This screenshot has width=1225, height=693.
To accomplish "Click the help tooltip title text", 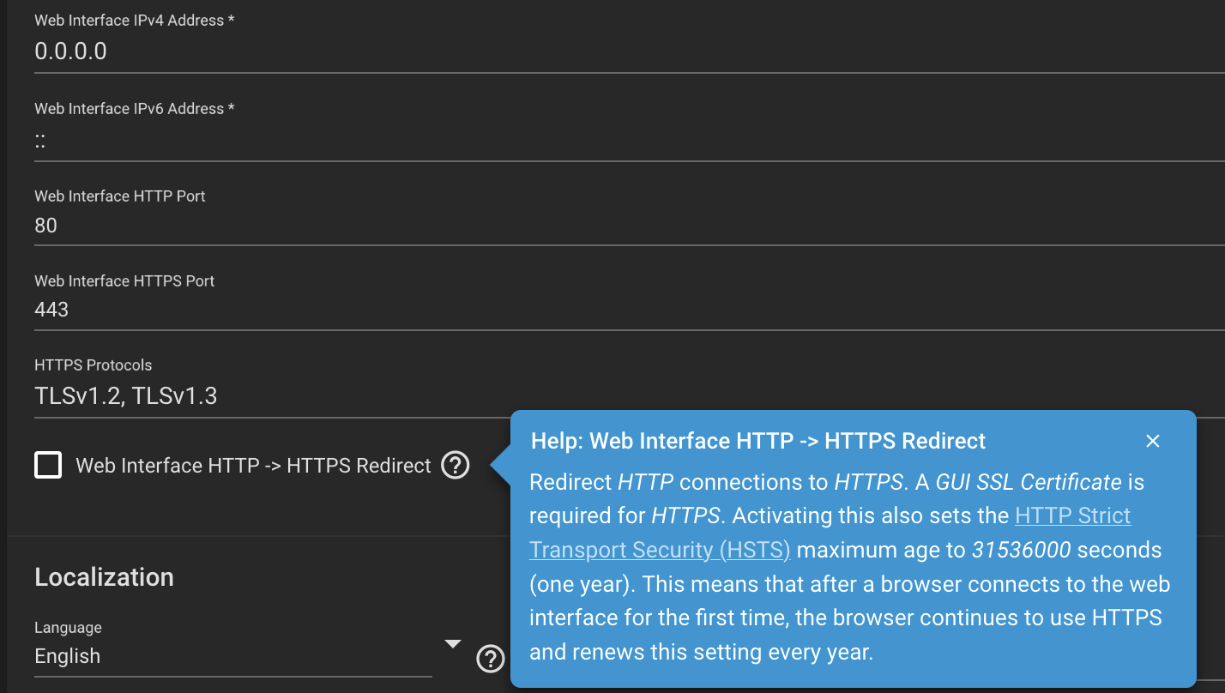I will (x=758, y=441).
